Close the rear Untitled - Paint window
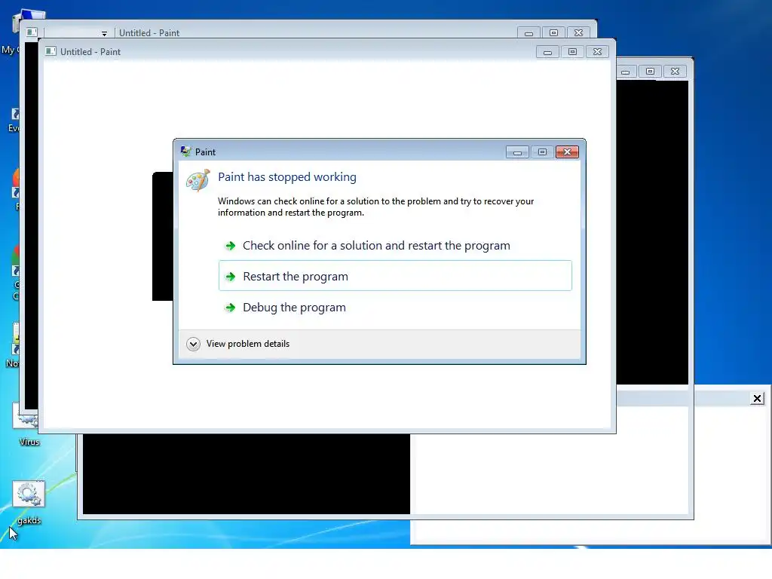Image resolution: width=772 pixels, height=579 pixels. [578, 33]
